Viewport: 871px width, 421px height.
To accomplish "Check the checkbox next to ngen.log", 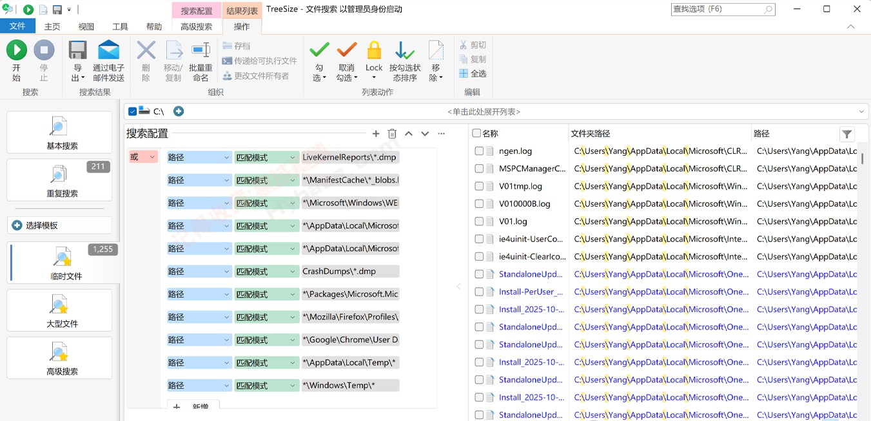I will point(478,151).
